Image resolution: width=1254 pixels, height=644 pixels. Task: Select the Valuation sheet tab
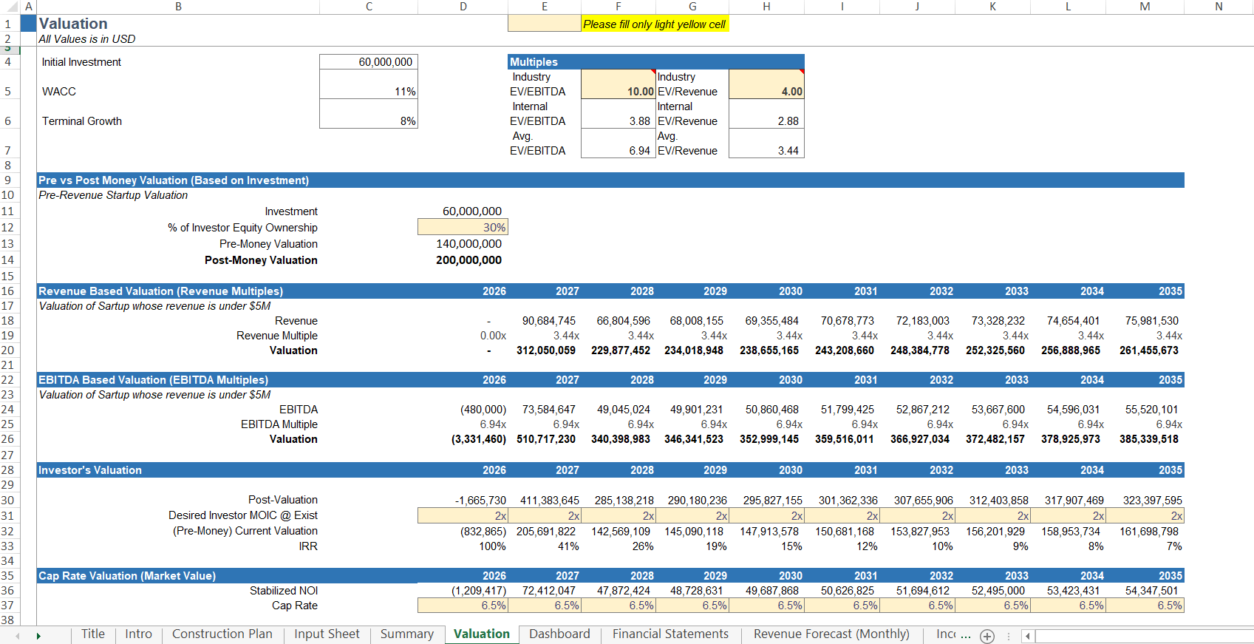tap(482, 634)
